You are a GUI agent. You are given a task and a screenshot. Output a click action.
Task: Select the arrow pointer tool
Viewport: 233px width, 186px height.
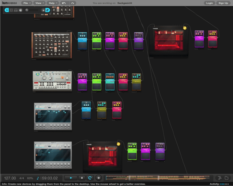tap(6, 10)
